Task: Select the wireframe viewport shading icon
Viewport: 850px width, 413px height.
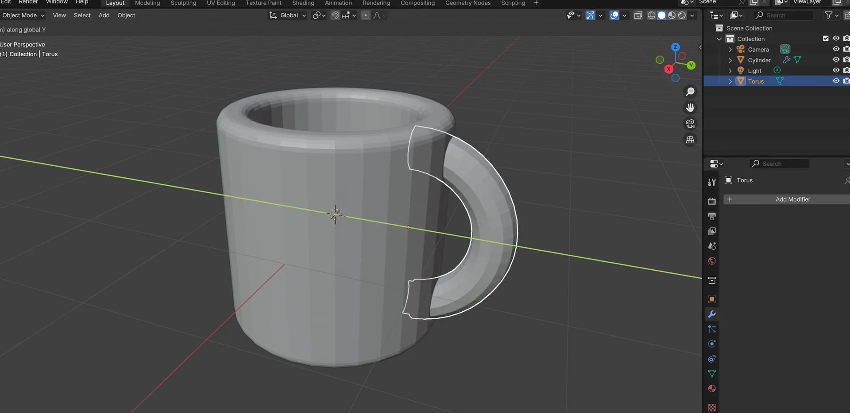Action: coord(651,15)
